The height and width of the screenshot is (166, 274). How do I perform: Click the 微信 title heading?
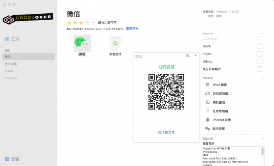(x=73, y=14)
